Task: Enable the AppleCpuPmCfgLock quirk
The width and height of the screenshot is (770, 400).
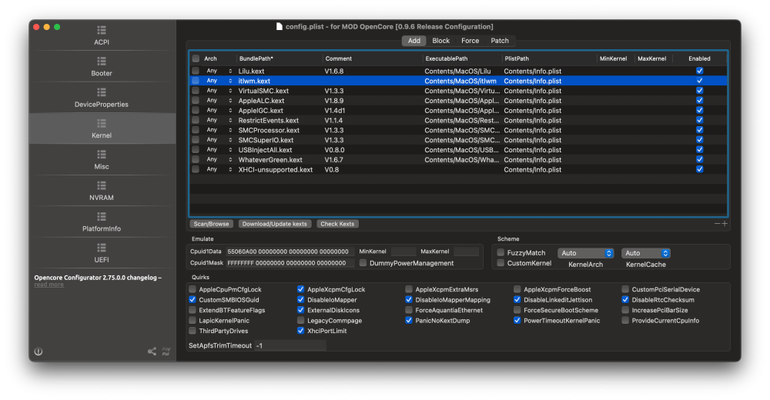Action: tap(192, 289)
